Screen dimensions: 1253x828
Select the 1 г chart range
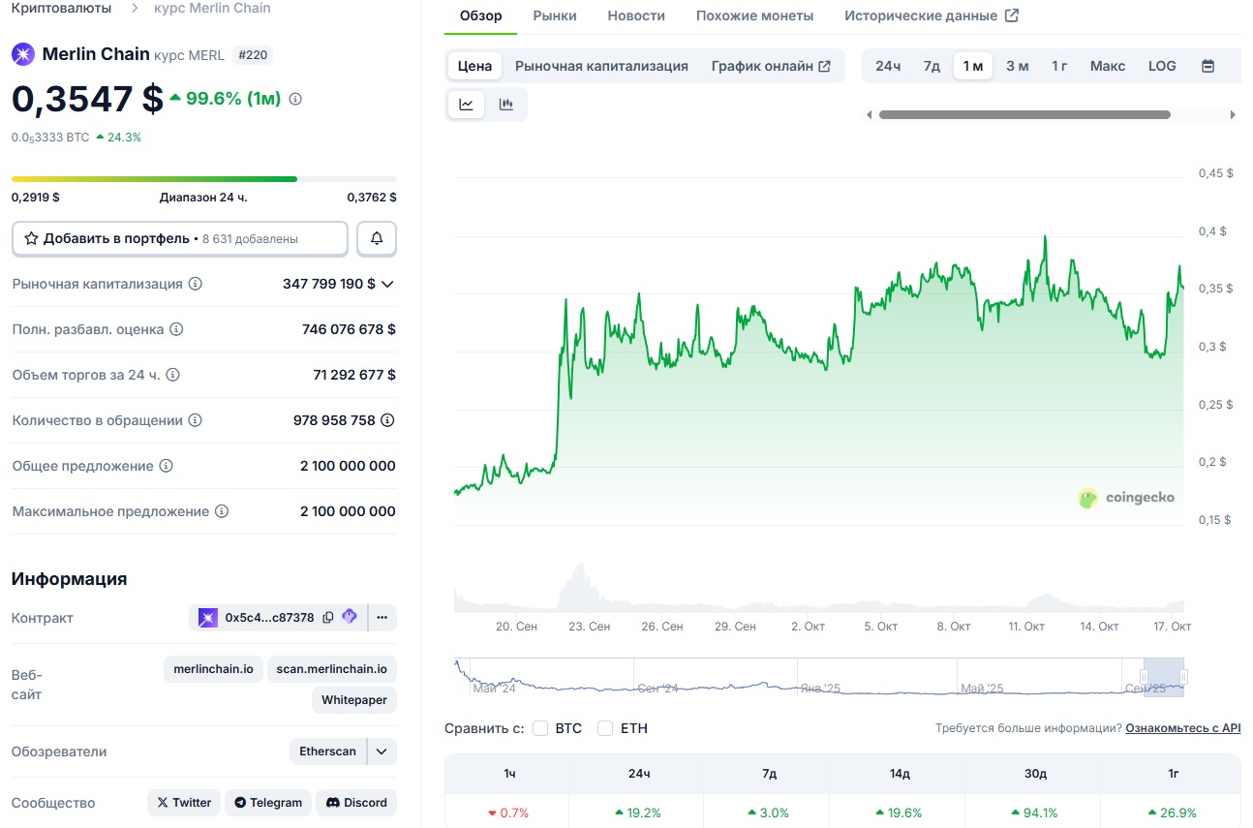1060,66
